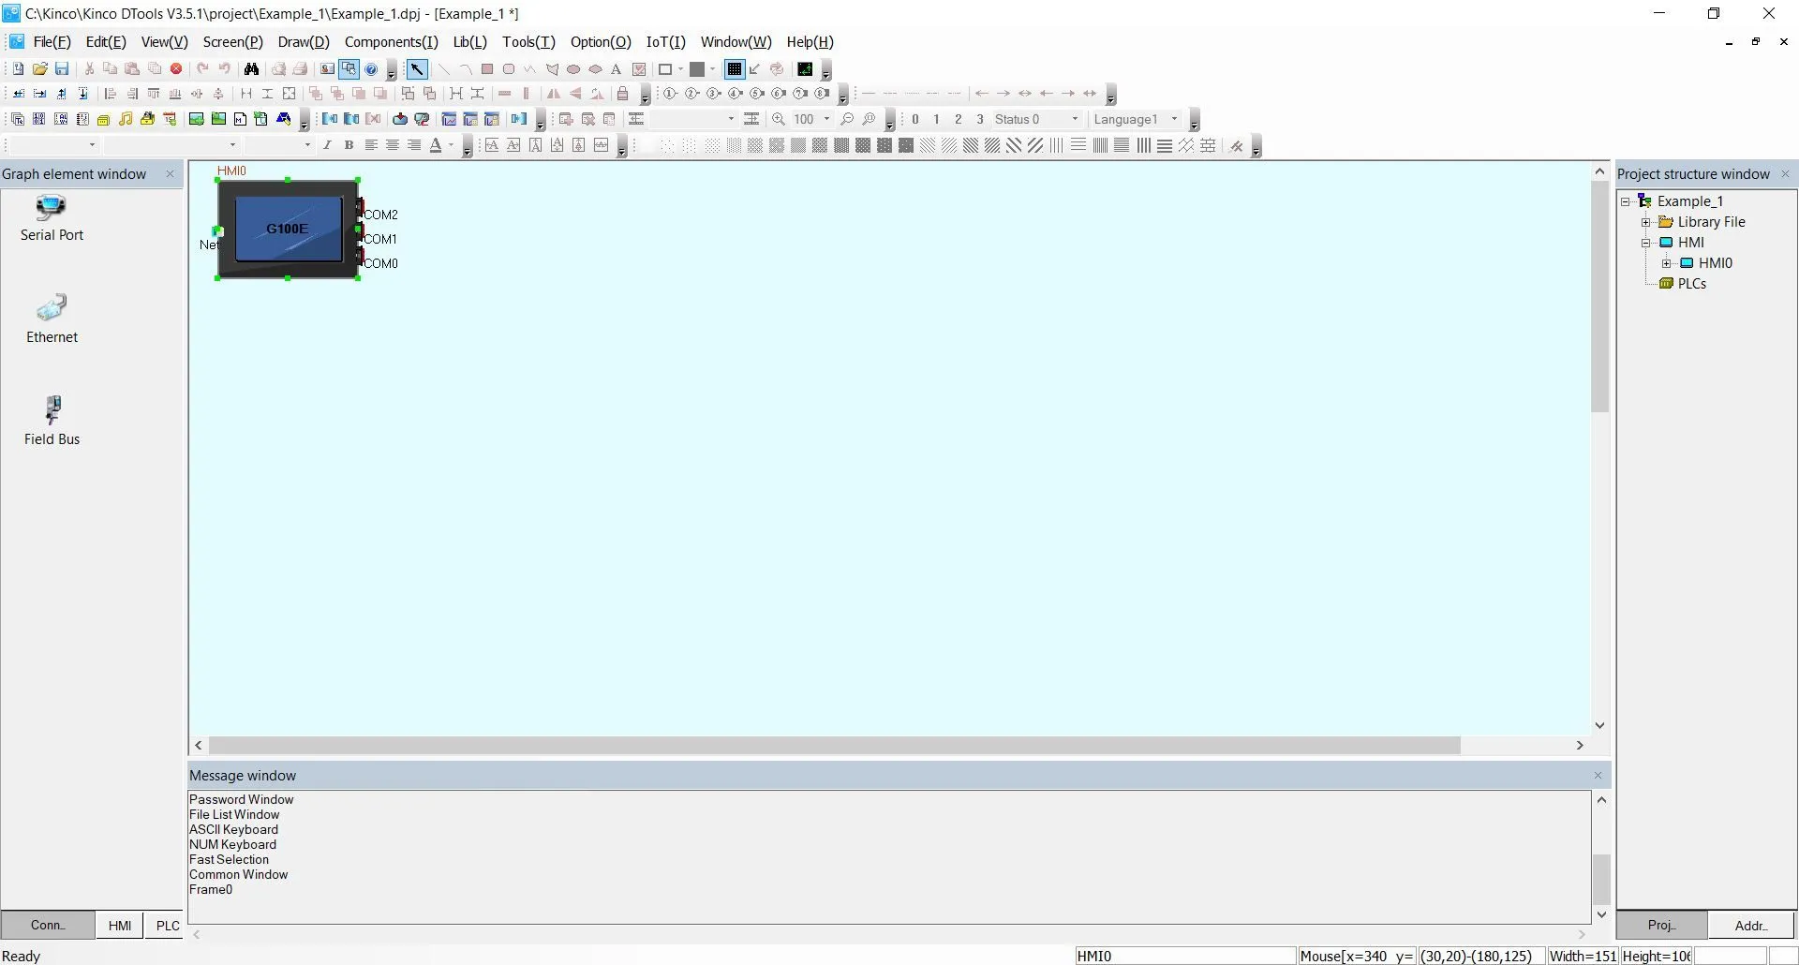Screen dimensions: 1799x965
Task: Close the Graph element window panel
Action: click(170, 173)
